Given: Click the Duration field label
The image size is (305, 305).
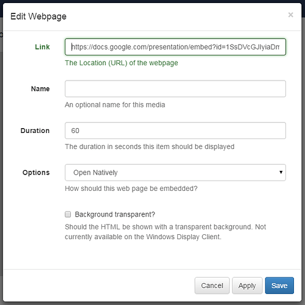Looking at the screenshot, I should tap(35, 131).
